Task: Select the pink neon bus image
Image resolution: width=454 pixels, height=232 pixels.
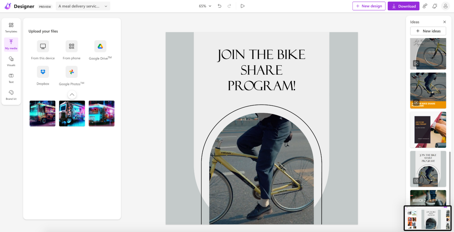Action: point(101,113)
